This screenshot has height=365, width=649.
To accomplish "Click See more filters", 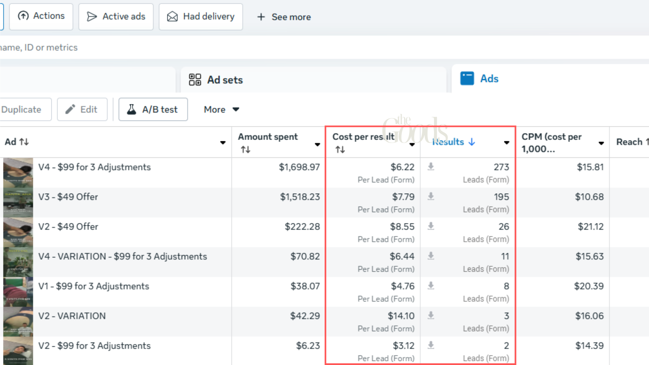I will 284,17.
